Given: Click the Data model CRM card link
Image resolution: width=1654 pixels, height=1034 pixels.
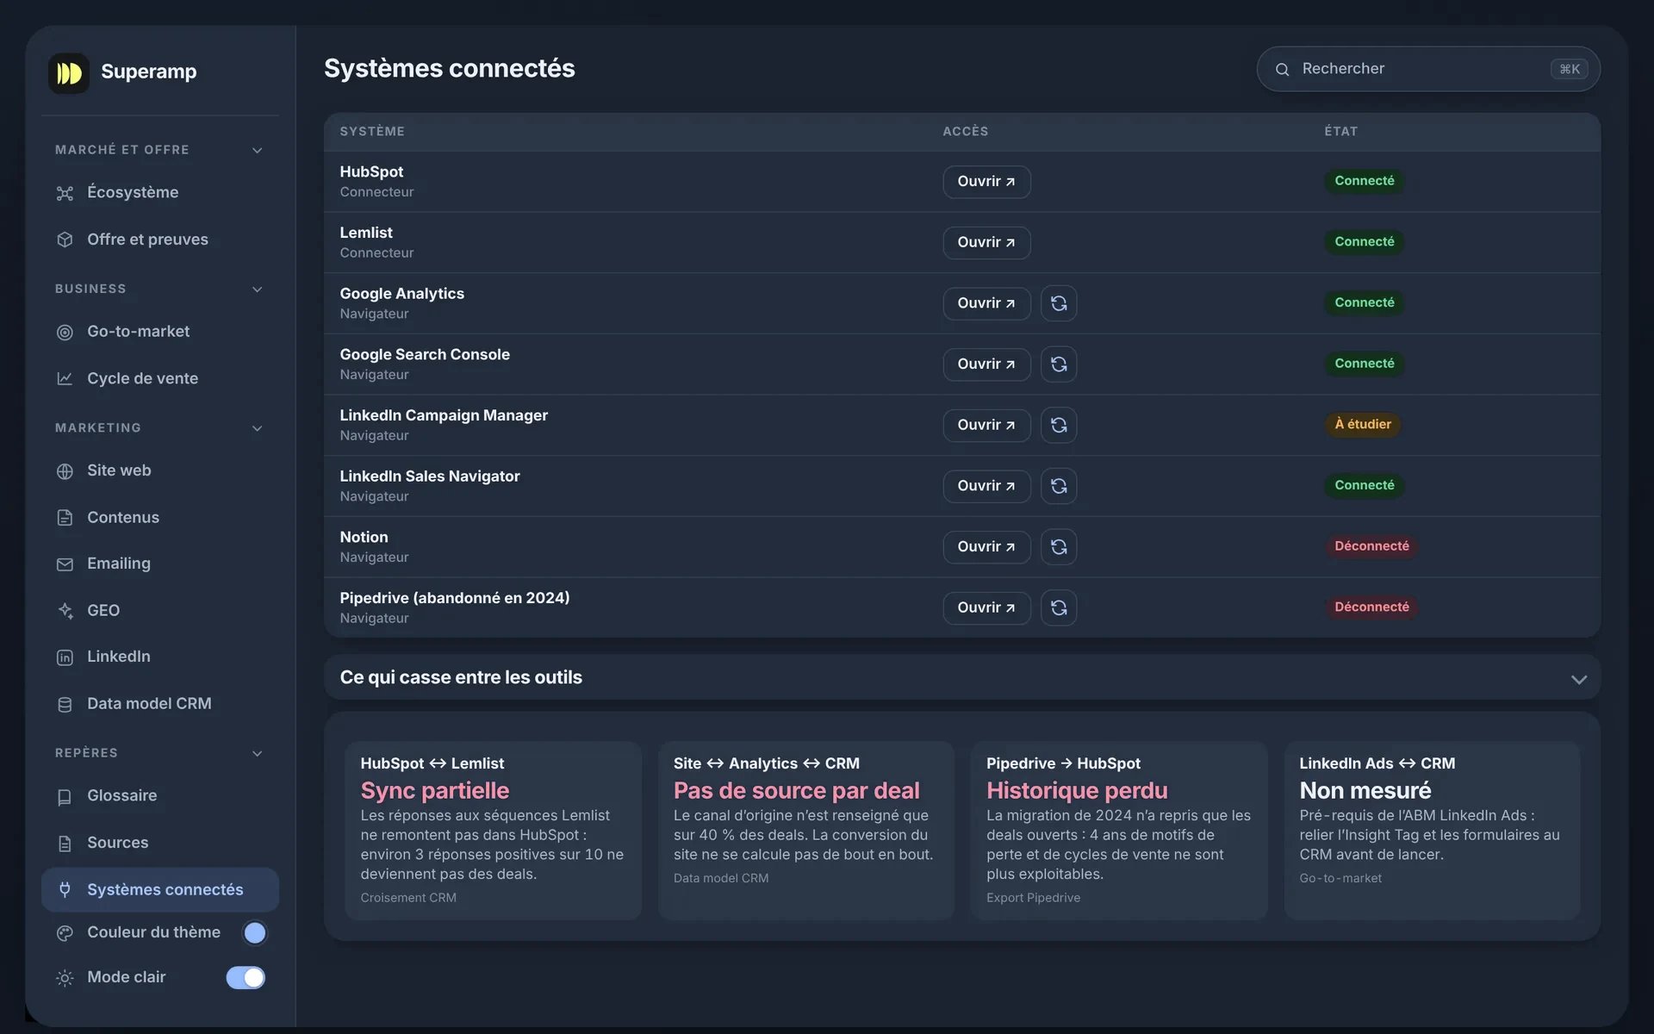Looking at the screenshot, I should [x=721, y=878].
